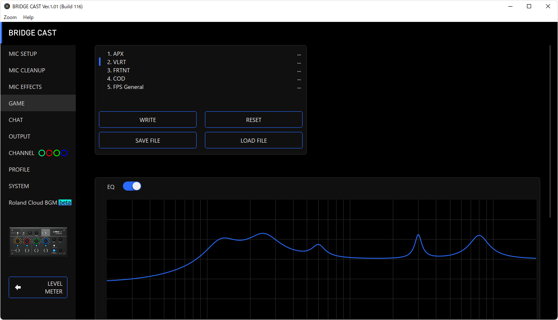558x320 pixels.
Task: Click the LOAD FILE button
Action: point(254,140)
